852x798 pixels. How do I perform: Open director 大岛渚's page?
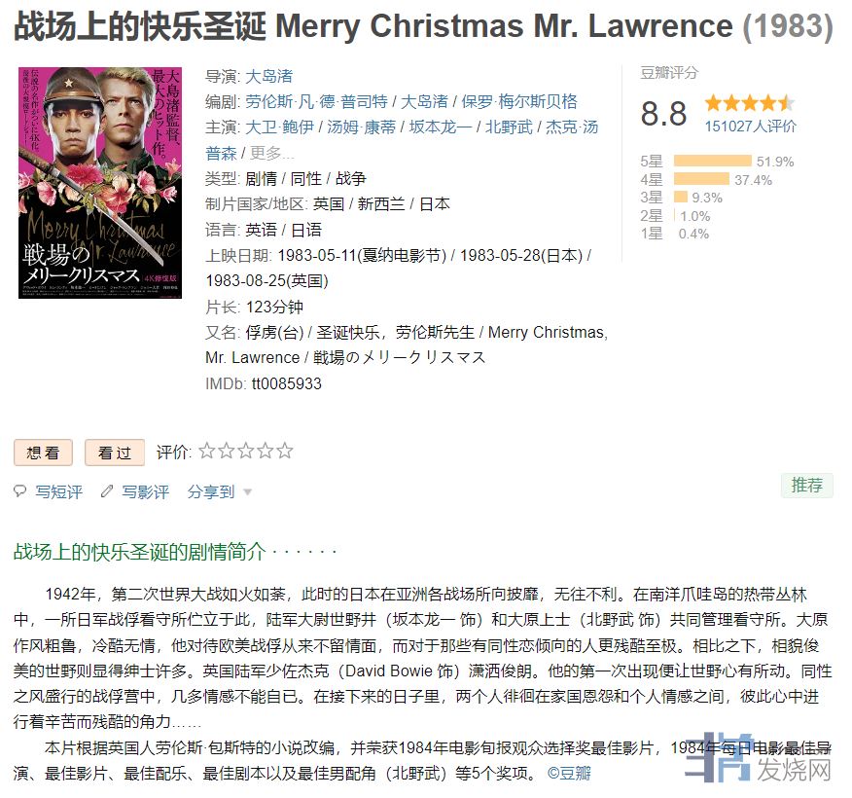(269, 76)
